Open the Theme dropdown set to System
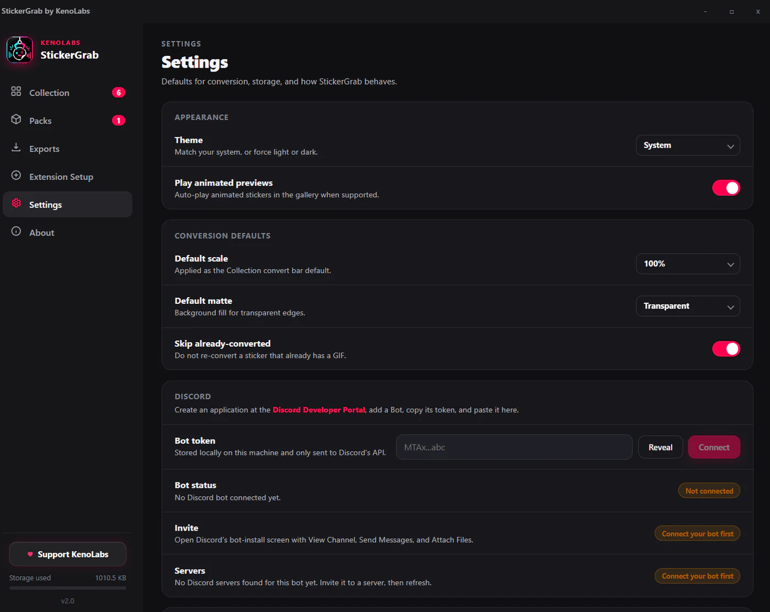The height and width of the screenshot is (612, 770). 688,146
